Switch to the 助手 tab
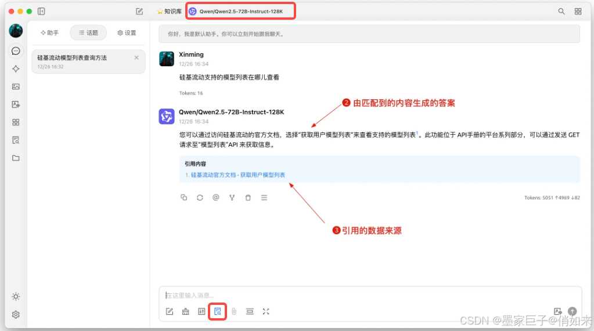594x331 pixels. click(x=49, y=33)
